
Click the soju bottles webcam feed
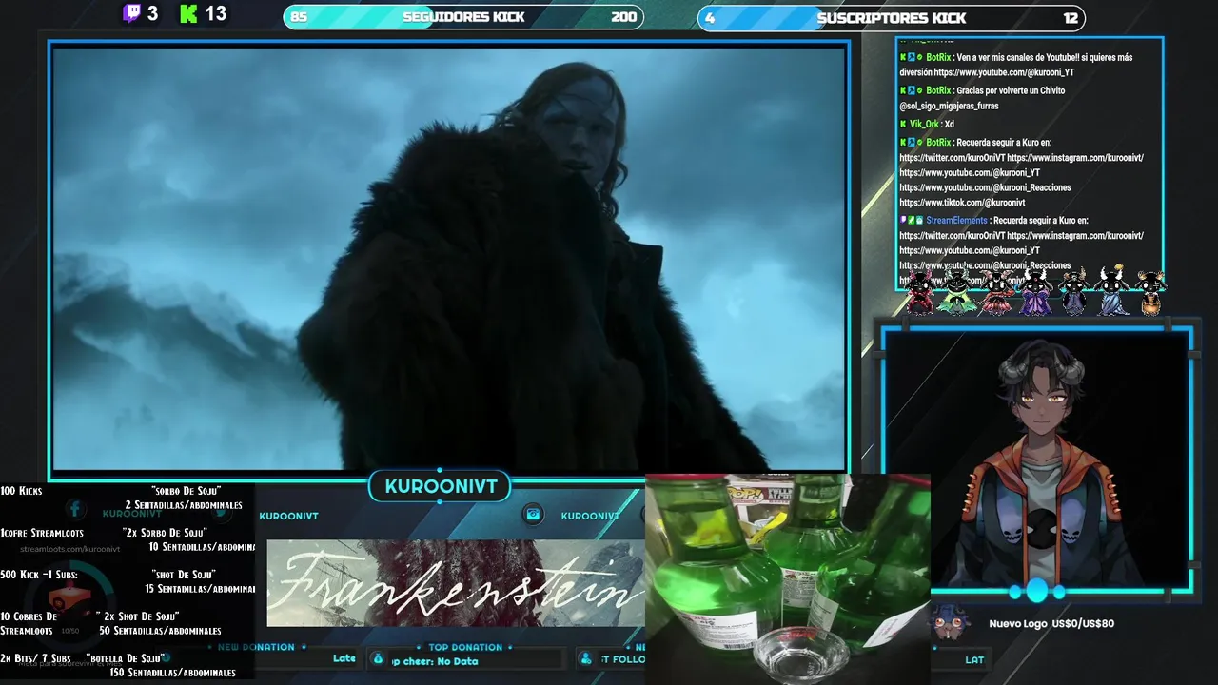[x=788, y=578]
